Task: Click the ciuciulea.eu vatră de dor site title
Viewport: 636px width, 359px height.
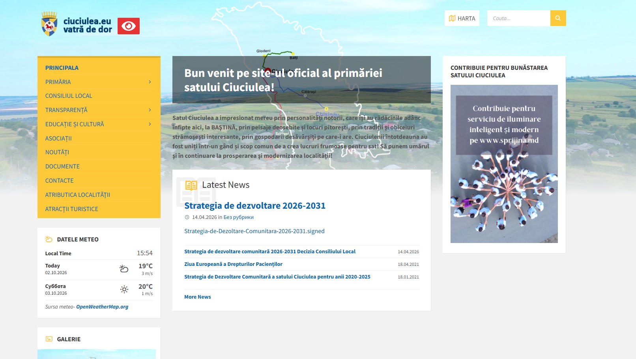Action: pos(88,25)
